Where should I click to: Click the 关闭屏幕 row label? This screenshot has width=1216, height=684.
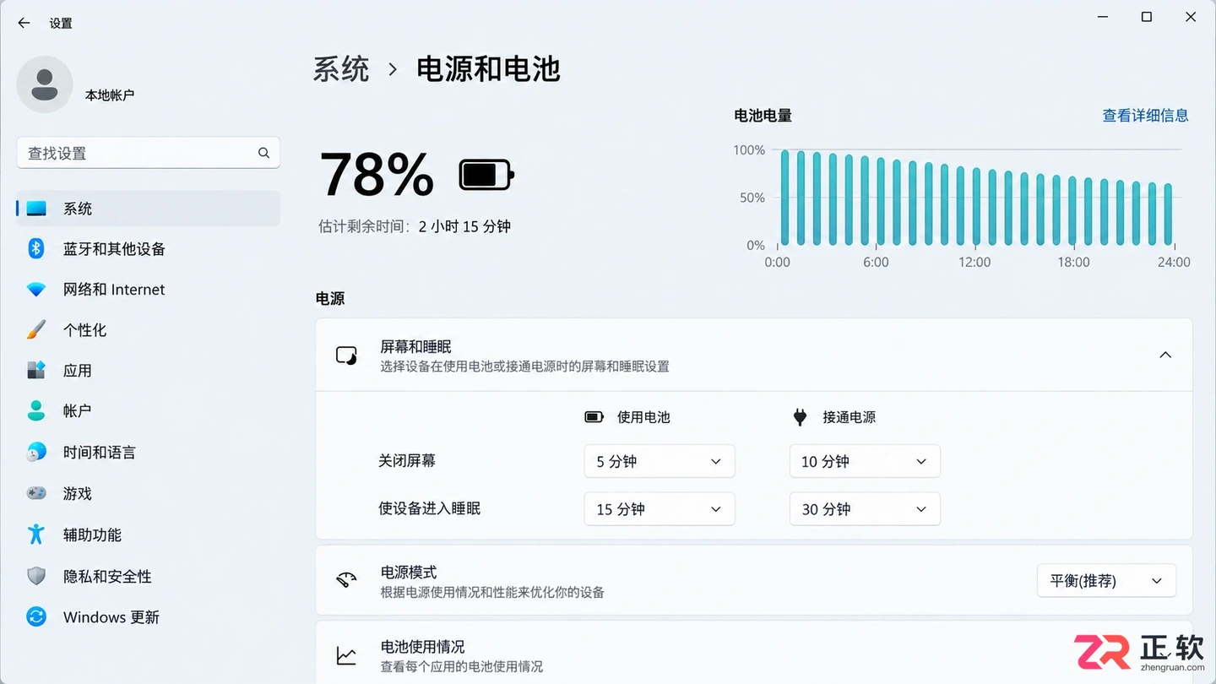tap(407, 461)
